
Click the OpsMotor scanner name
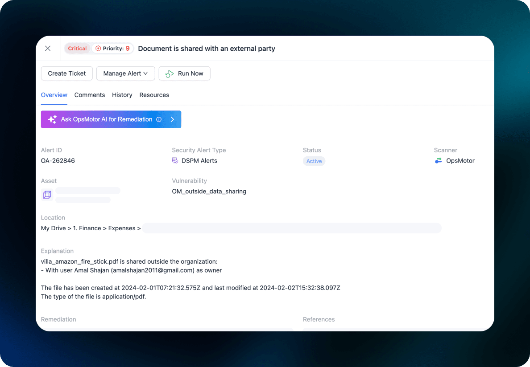point(460,161)
